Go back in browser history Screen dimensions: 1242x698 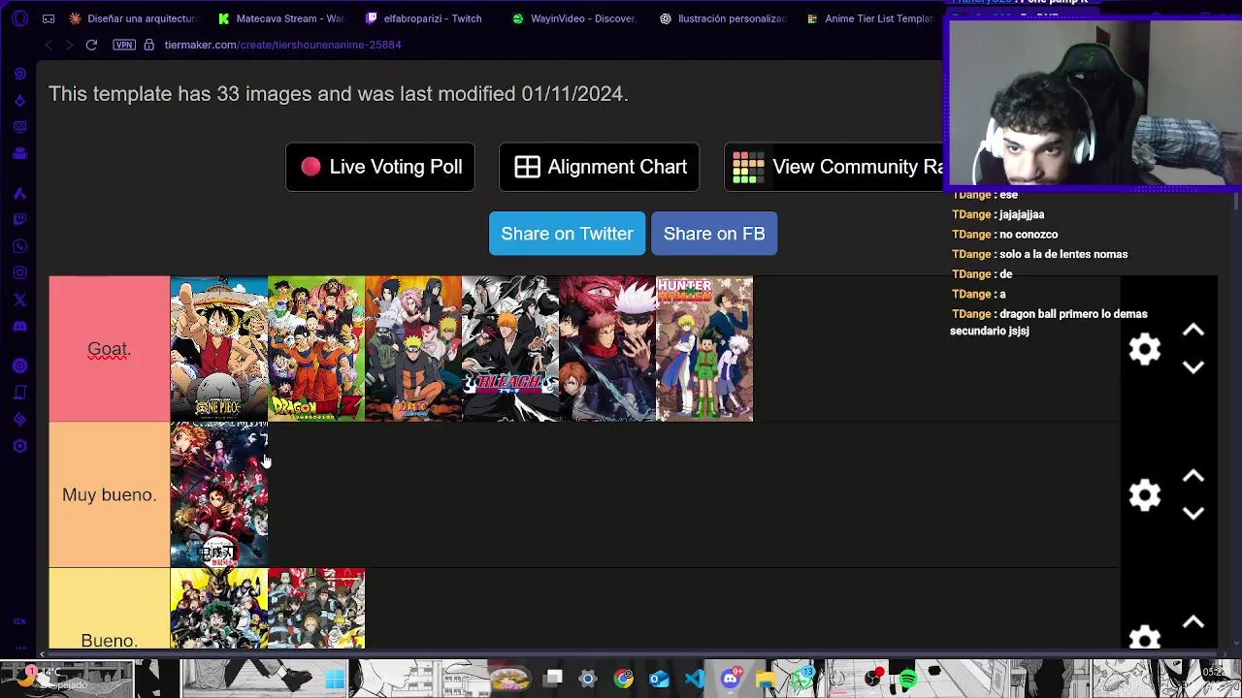(x=49, y=45)
